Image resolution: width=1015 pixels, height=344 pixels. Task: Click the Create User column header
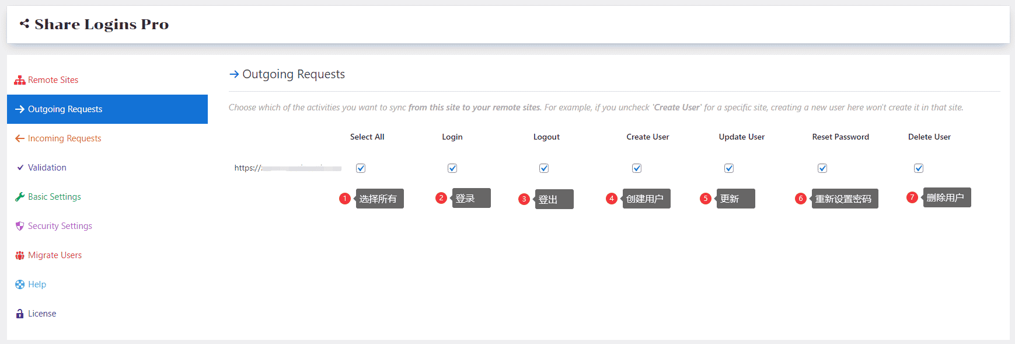pyautogui.click(x=648, y=137)
